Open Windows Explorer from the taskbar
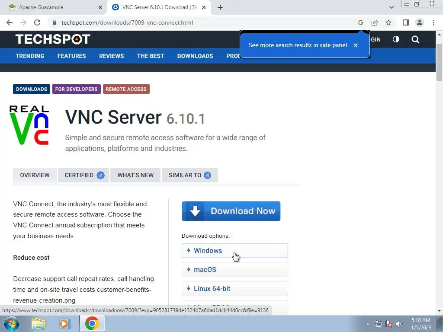 38,323
